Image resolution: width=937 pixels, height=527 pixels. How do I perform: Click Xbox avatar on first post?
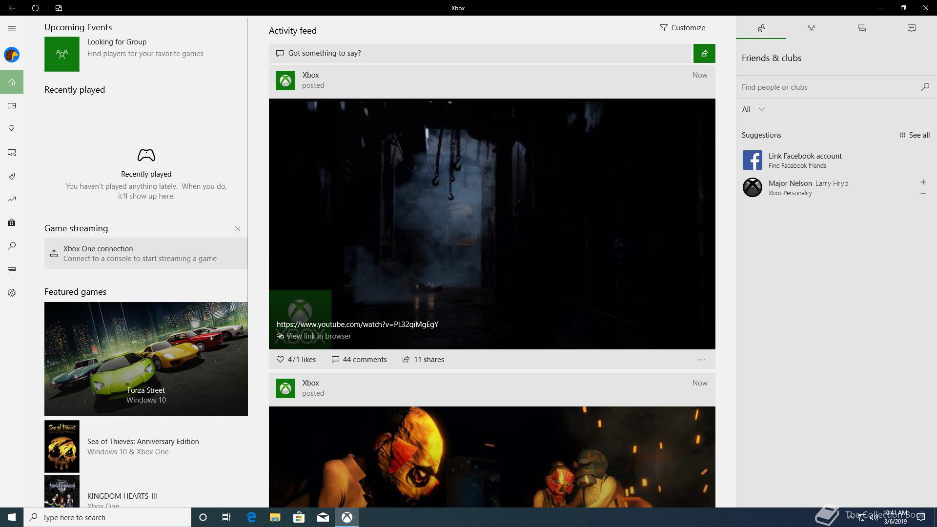285,81
